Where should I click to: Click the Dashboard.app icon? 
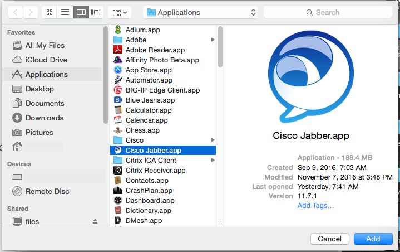[x=117, y=200]
